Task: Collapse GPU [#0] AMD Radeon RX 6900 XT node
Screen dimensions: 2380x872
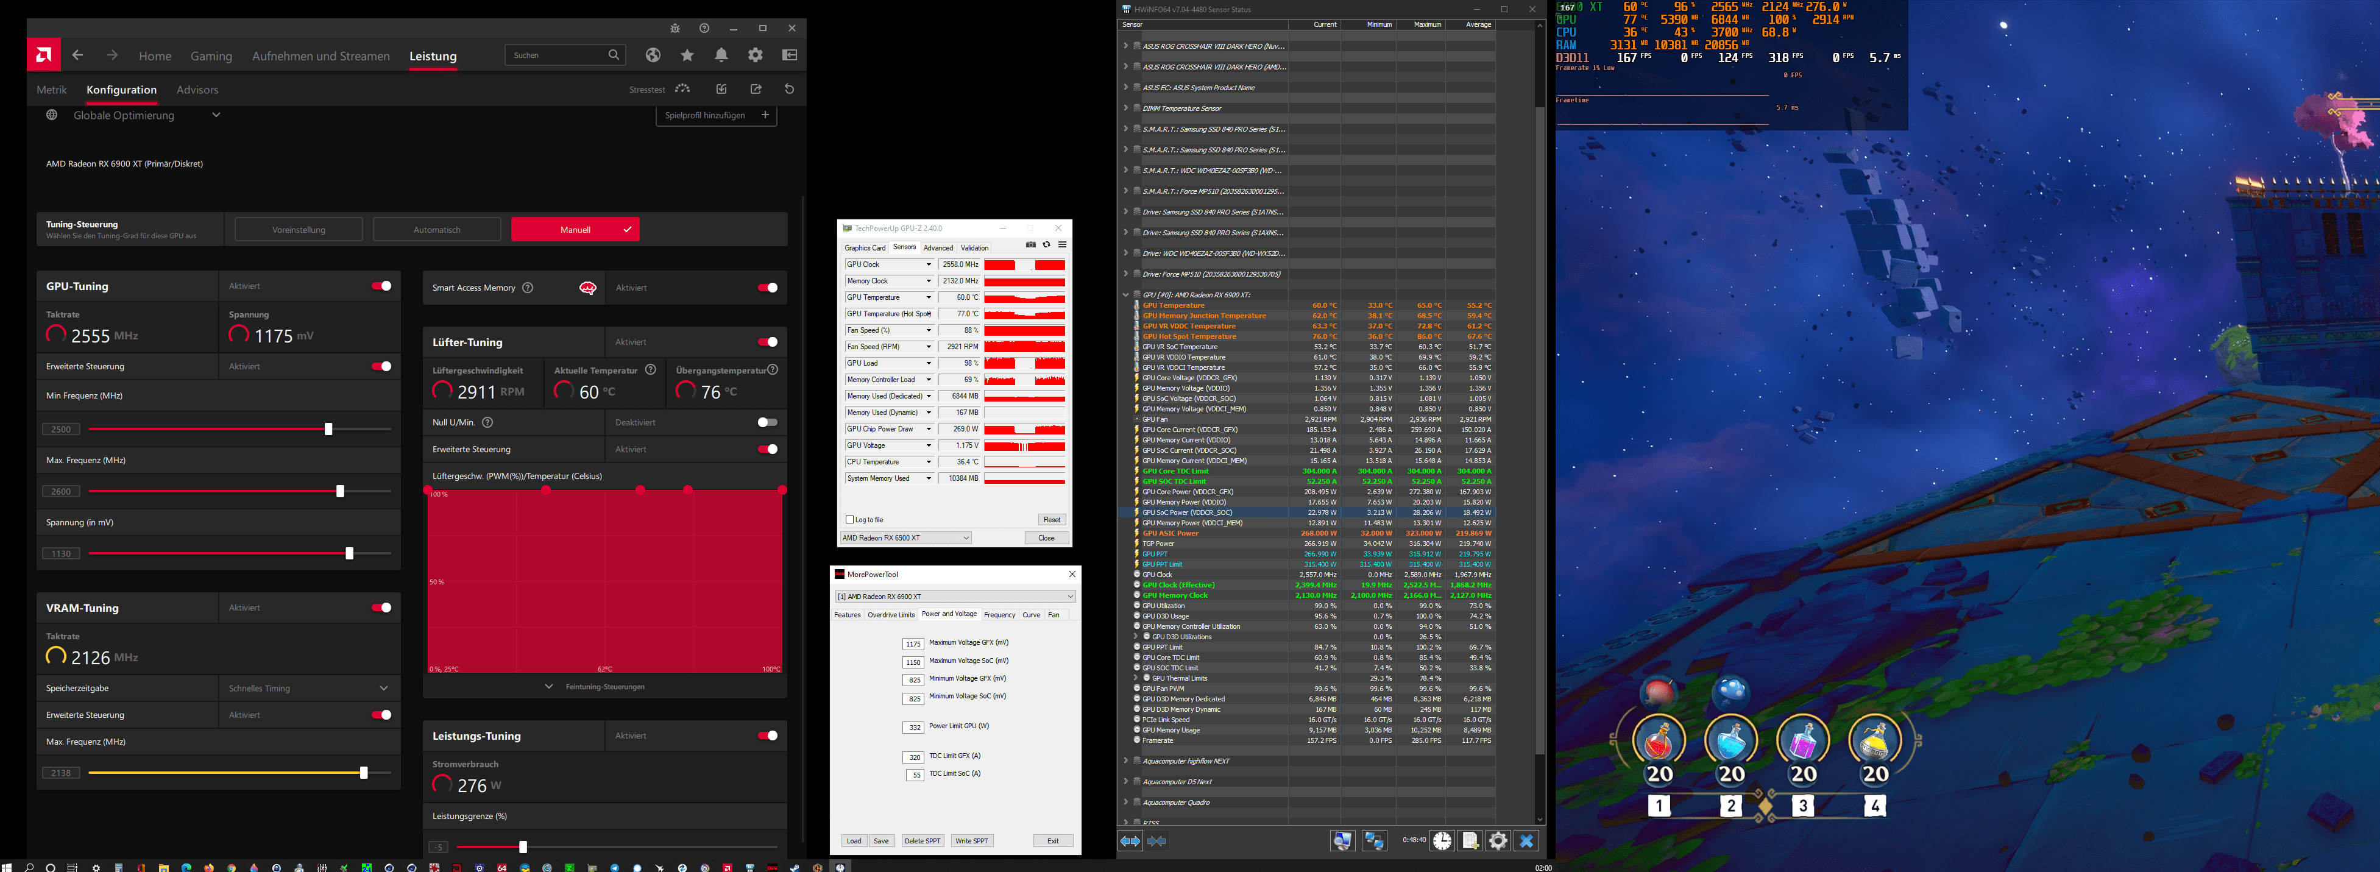Action: point(1125,295)
